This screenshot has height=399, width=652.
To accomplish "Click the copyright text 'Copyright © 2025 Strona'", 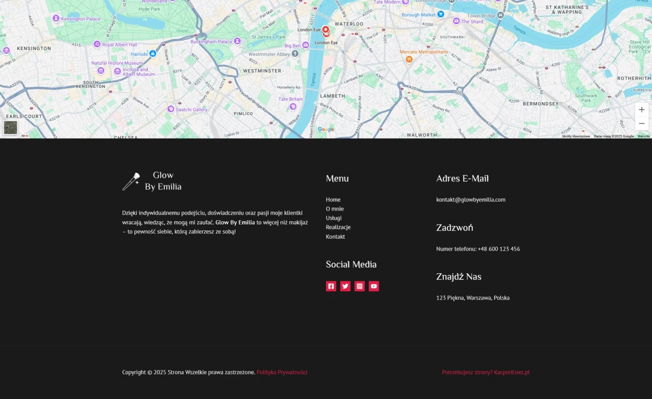I will point(153,373).
